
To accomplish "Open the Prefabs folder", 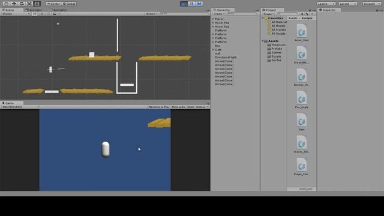I will 275,49.
